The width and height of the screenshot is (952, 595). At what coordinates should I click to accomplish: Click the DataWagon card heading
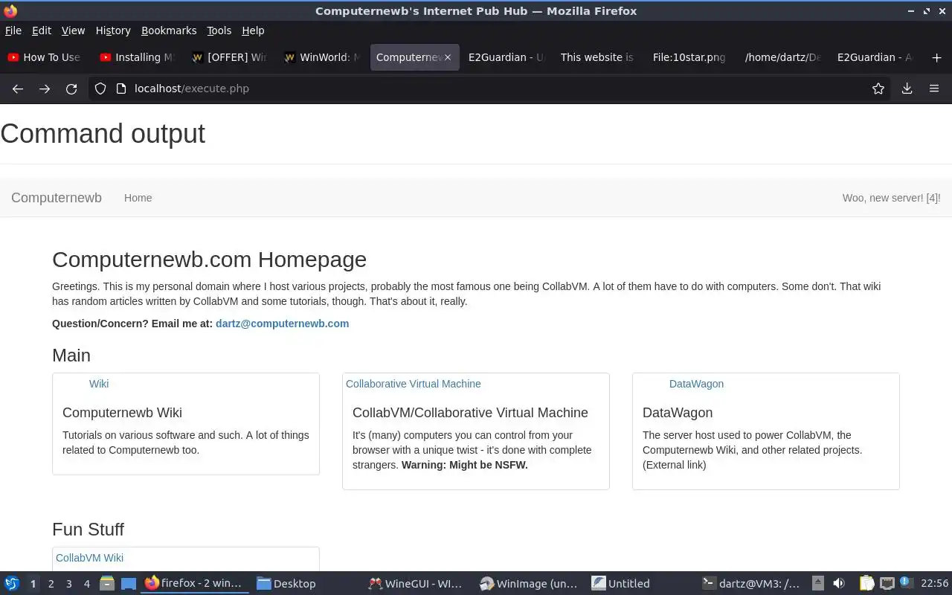click(678, 413)
